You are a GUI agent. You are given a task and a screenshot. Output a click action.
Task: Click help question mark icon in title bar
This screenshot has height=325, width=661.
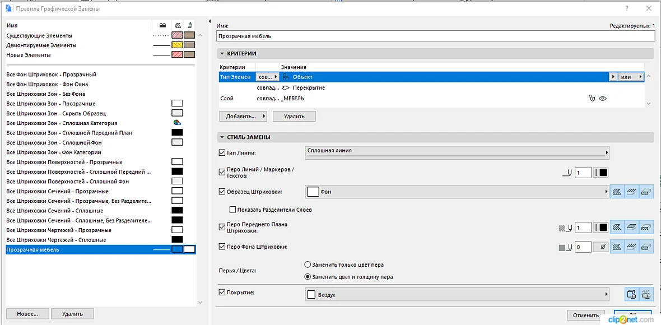[627, 8]
